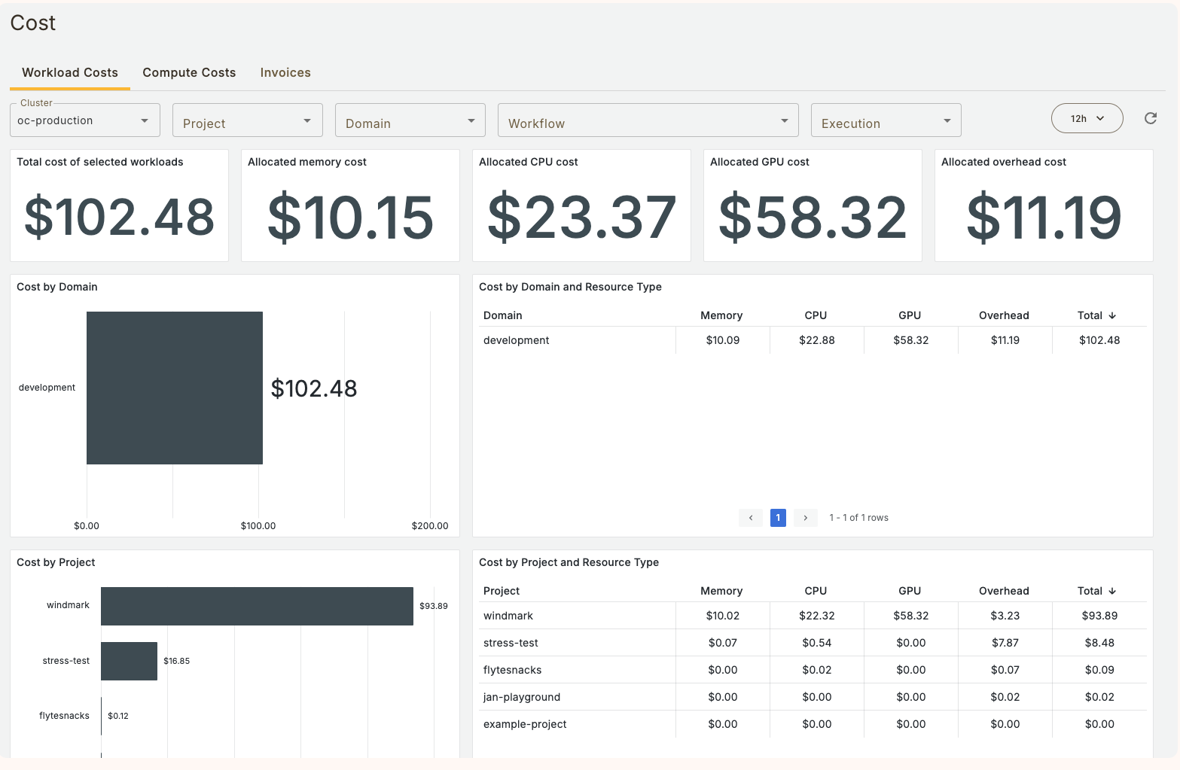Click the windmark bar in Cost by Project
The image size is (1180, 770).
coord(257,606)
